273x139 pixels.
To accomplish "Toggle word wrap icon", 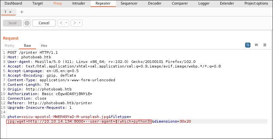I will point(248,45).
